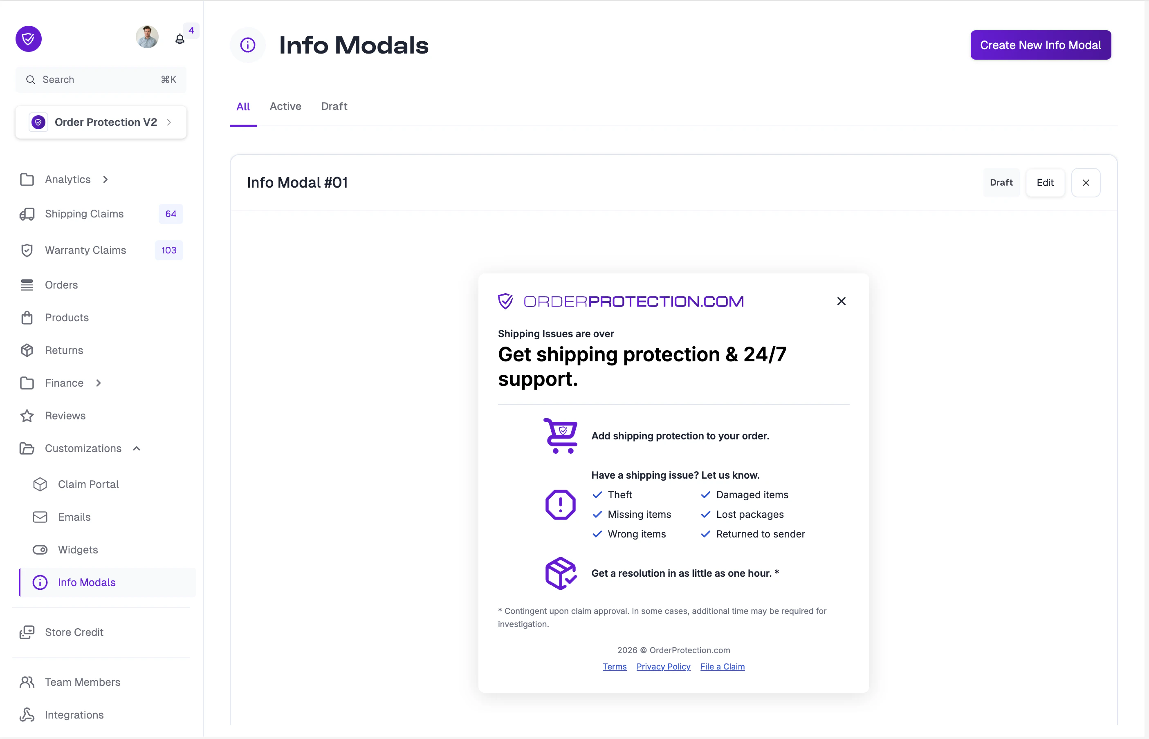The image size is (1149, 739).
Task: Click the Create New Info Modal button
Action: click(1040, 45)
